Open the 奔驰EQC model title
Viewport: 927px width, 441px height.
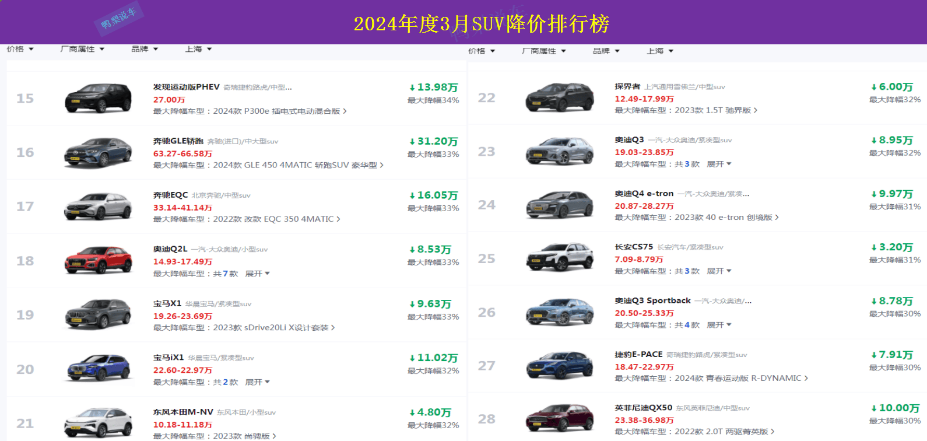click(171, 195)
